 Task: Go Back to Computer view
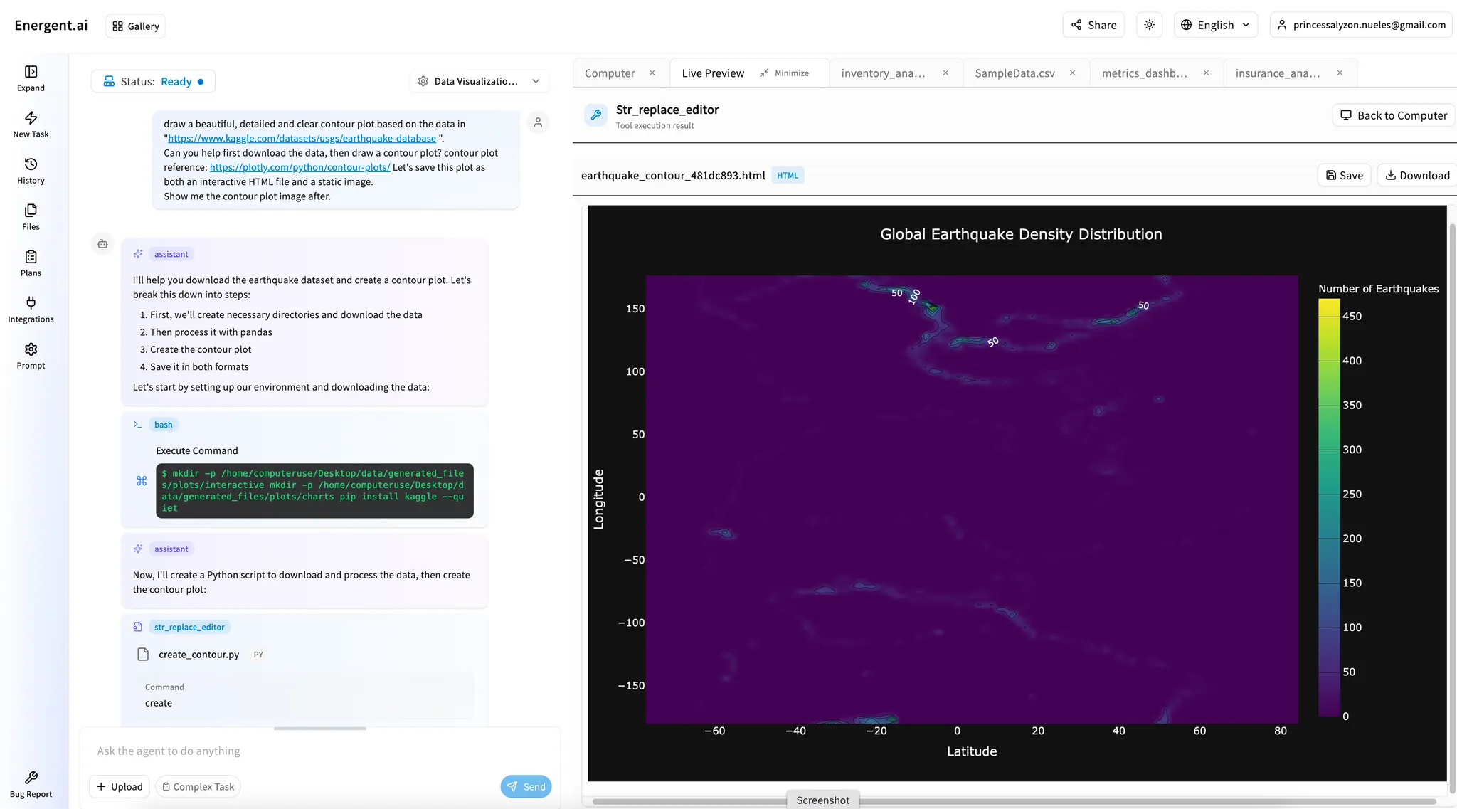point(1392,115)
